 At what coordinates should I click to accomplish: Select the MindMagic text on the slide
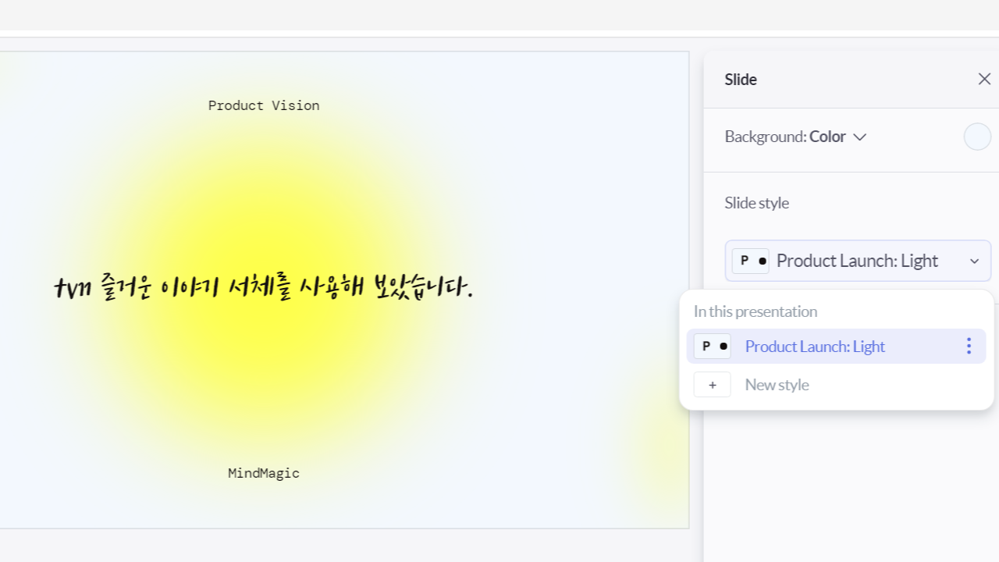tap(264, 473)
